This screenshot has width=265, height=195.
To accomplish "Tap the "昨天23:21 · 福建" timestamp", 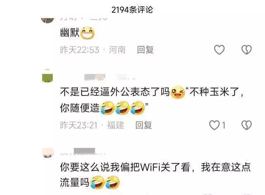I will point(92,125).
